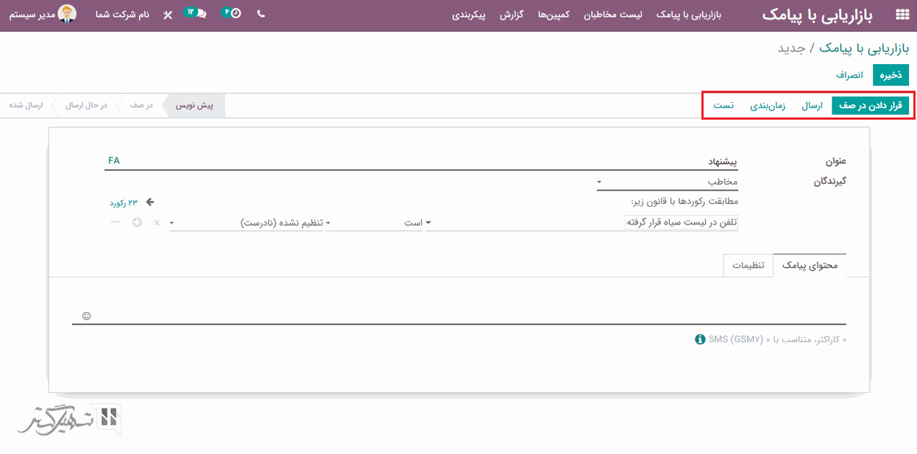The width and height of the screenshot is (917, 454).
Task: Add filter rule with plus icon
Action: pos(137,222)
